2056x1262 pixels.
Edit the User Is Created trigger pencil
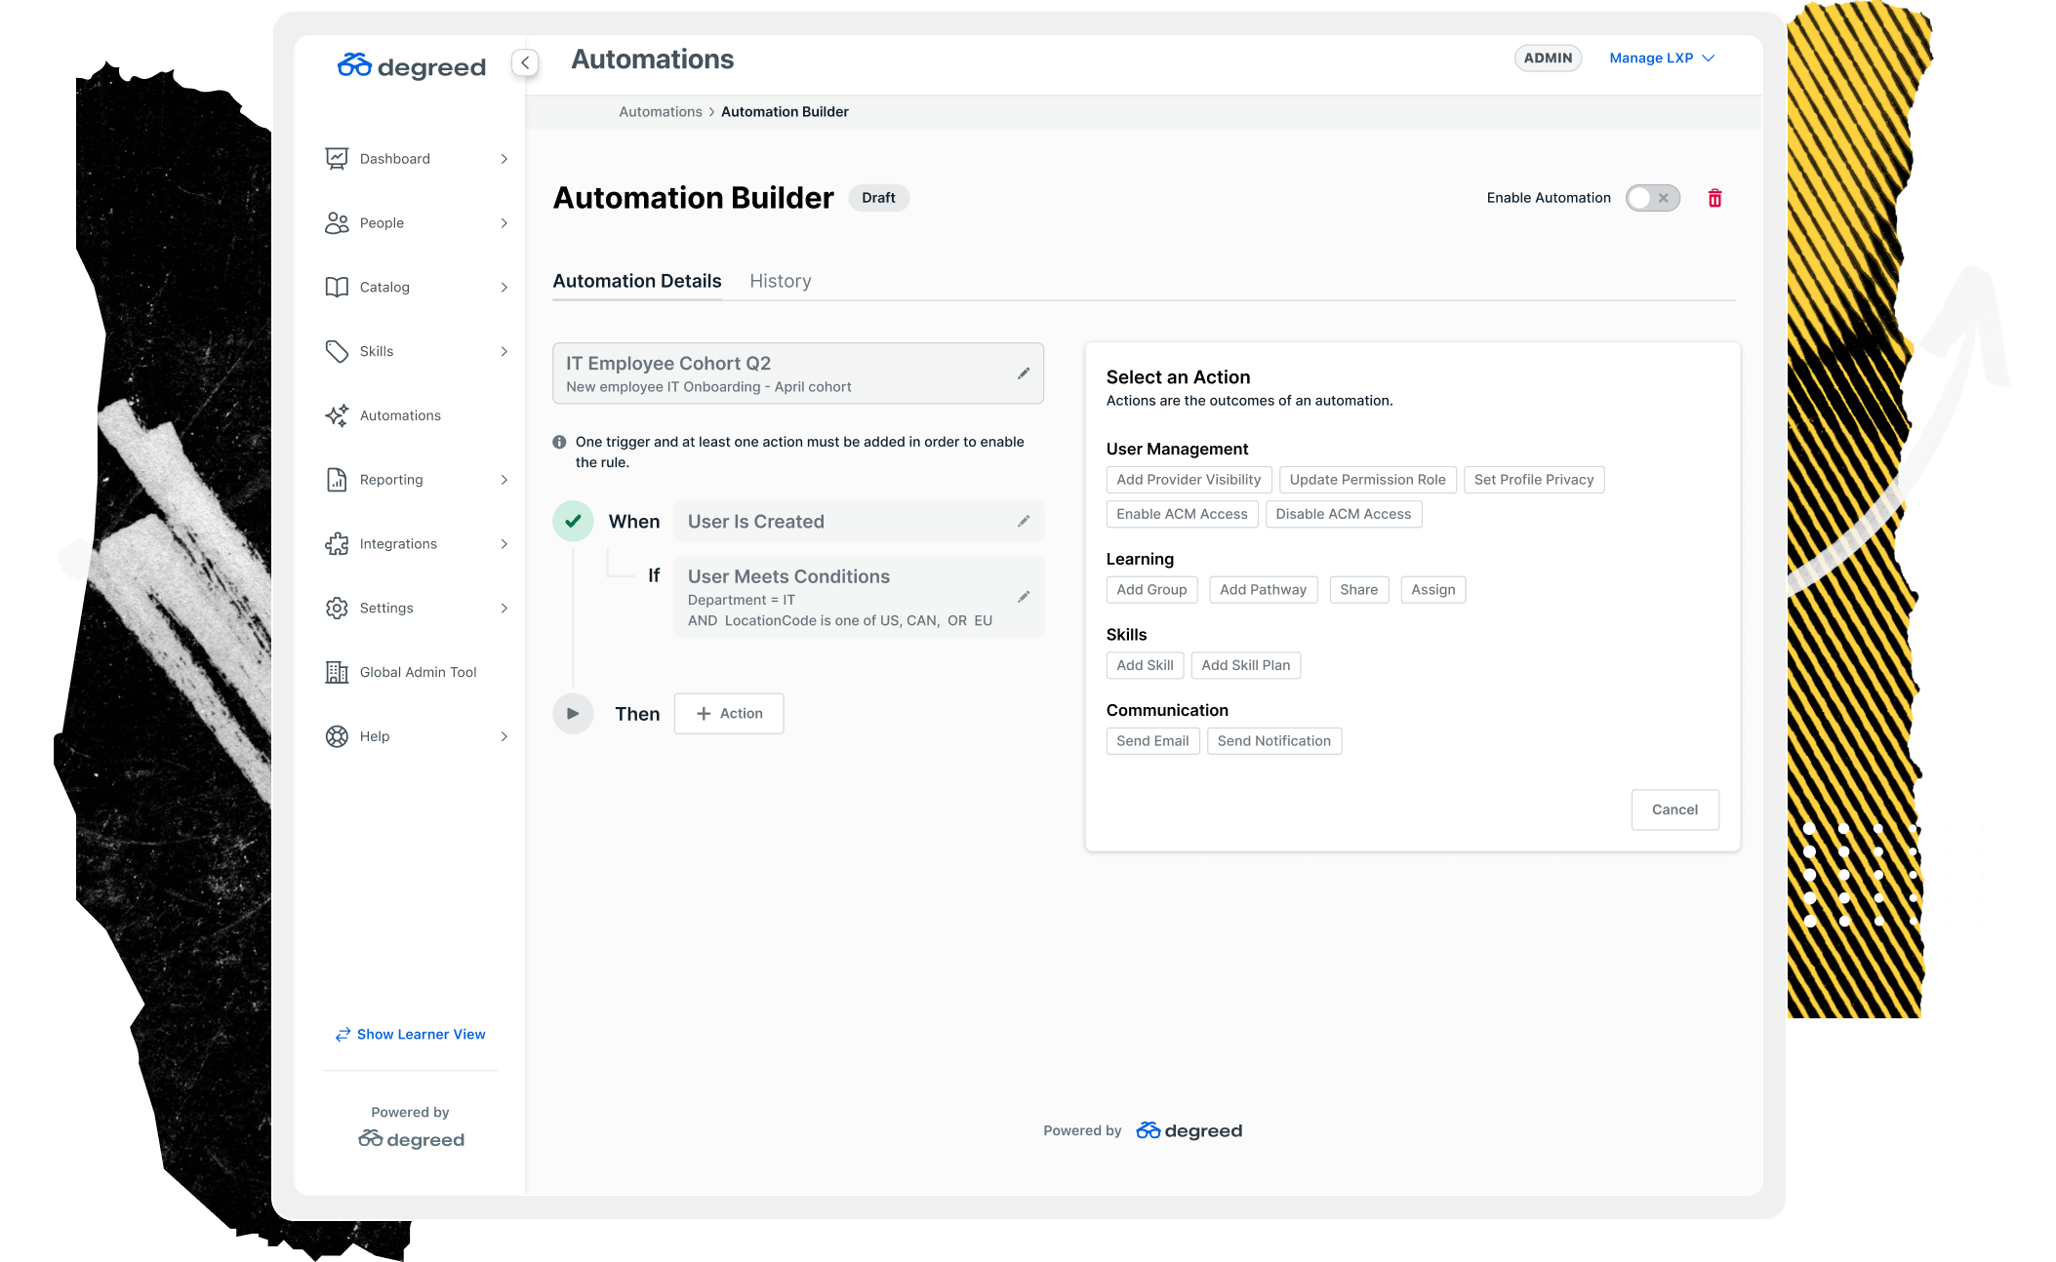click(1024, 521)
